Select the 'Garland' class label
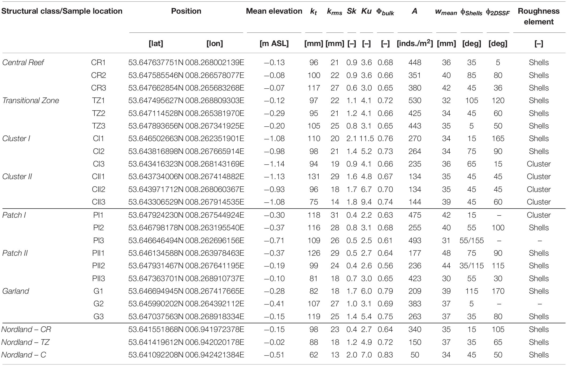Image resolution: width=567 pixels, height=366 pixels. pyautogui.click(x=16, y=291)
